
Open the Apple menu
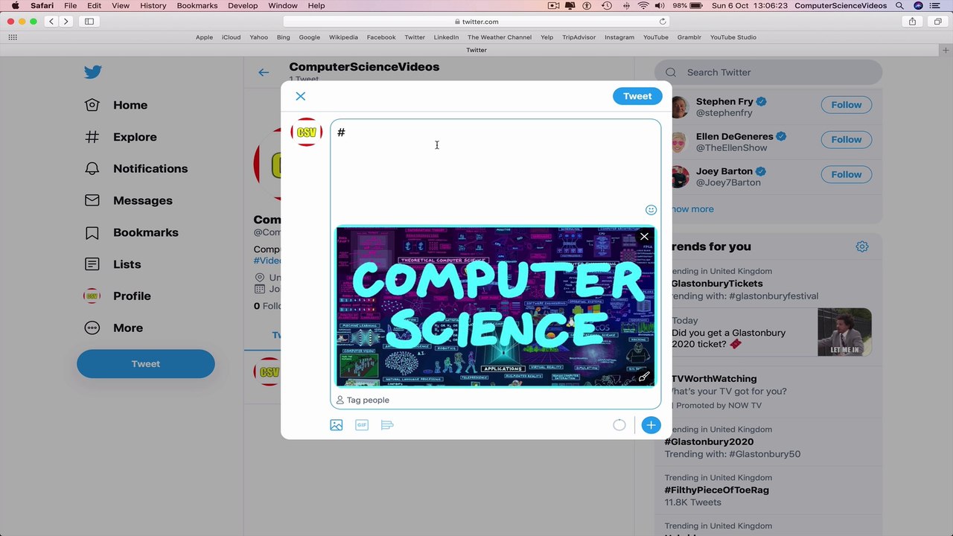coord(15,5)
